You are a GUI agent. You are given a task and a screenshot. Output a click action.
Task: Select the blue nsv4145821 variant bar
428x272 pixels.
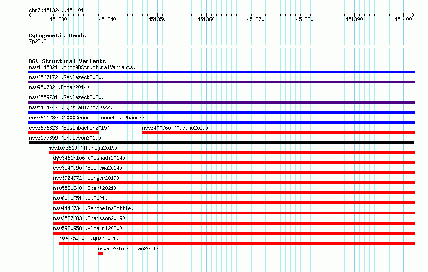tap(221, 72)
